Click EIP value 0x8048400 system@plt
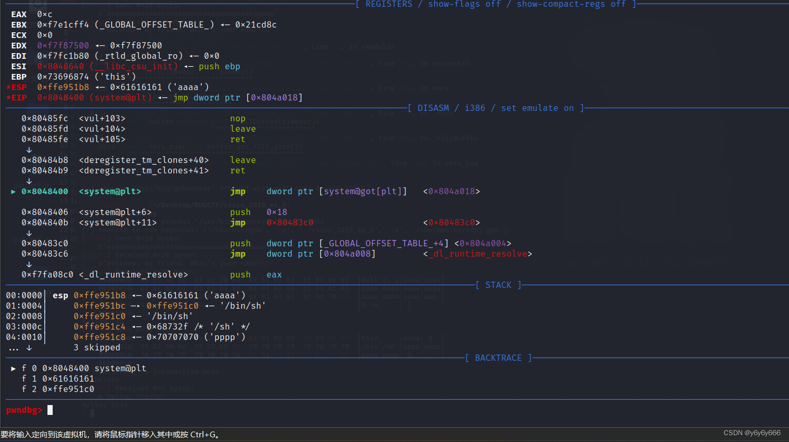Viewport: 789px width, 442px height. pyautogui.click(x=94, y=98)
